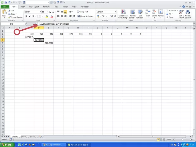Screen dimensions: 196x147
Task: Switch to the Developer tab
Action: tap(84, 7)
